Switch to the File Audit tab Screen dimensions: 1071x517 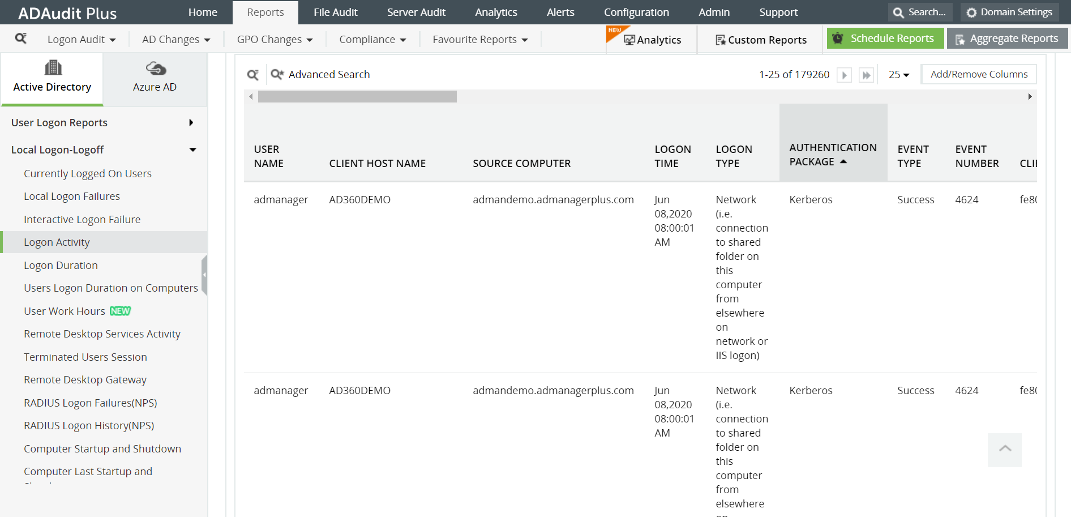pos(336,12)
